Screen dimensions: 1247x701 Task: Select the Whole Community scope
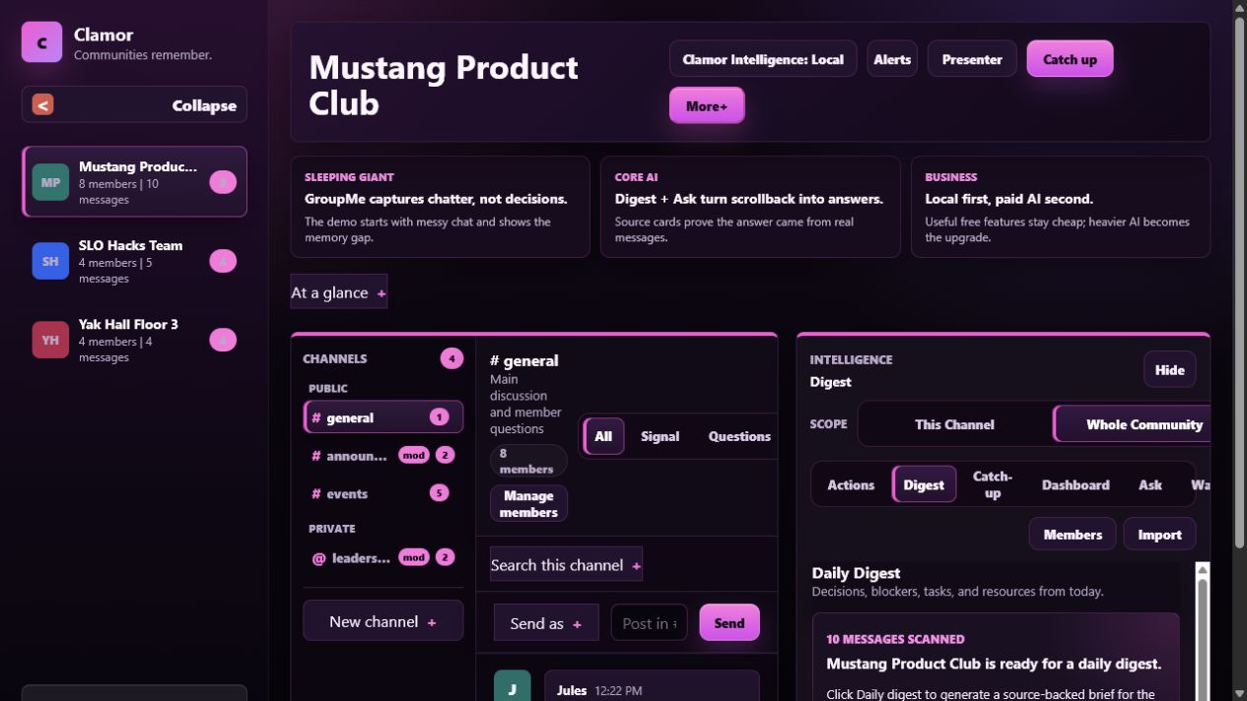point(1132,424)
